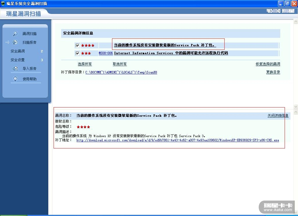Click the upper pane scroll down arrow

tap(296, 107)
